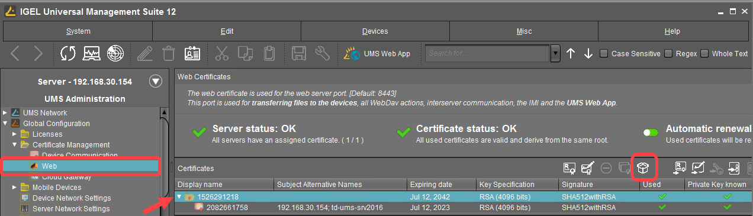
Task: Open the search history dropdown arrow
Action: point(555,53)
